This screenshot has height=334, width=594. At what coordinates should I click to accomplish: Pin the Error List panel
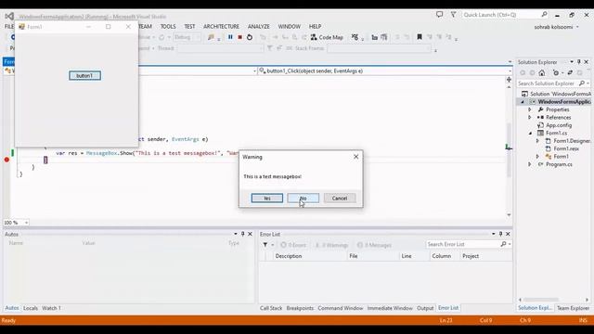[x=500, y=234]
